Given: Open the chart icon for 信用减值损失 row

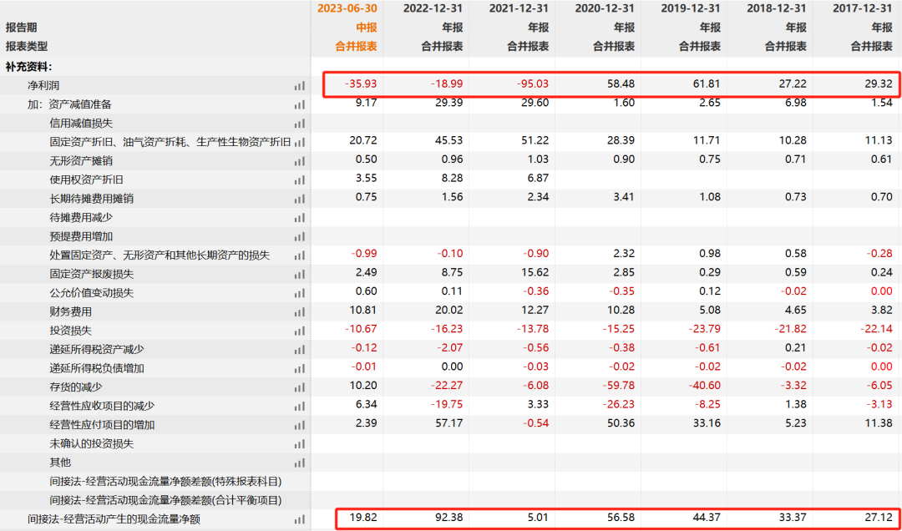Looking at the screenshot, I should point(299,124).
